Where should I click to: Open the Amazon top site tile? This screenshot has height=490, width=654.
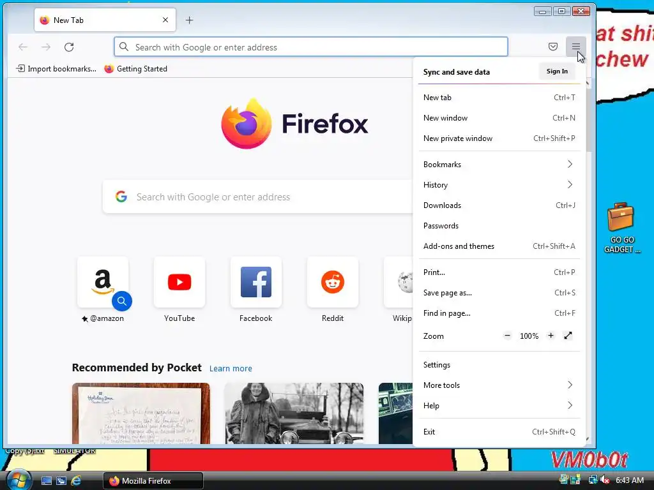[103, 283]
